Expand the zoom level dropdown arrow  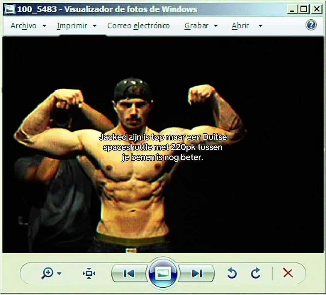point(59,274)
